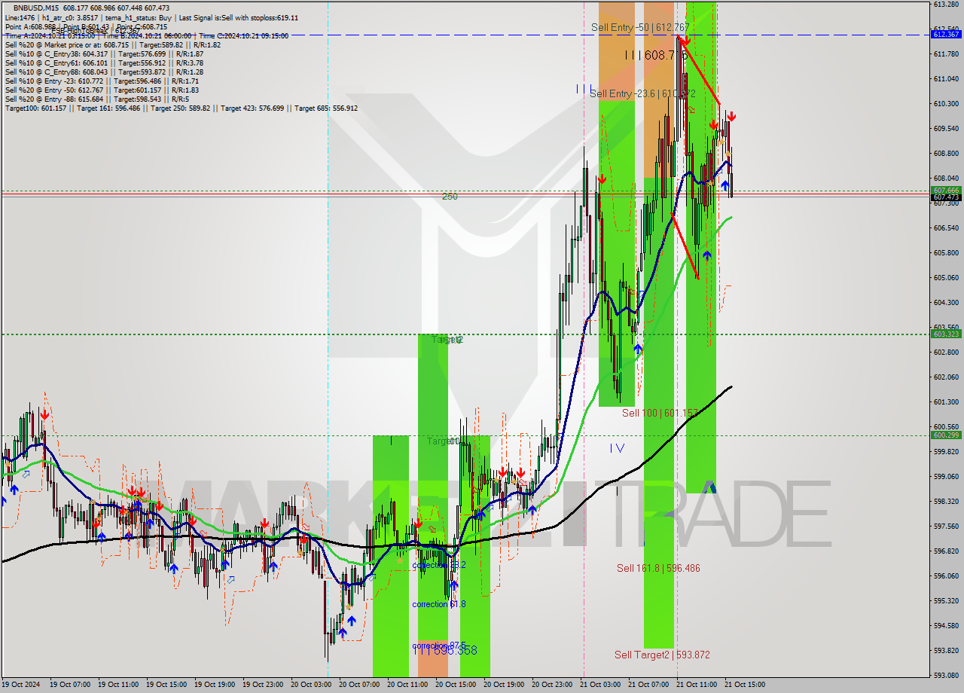Click the '19 Oct 19:00' time axis label
The height and width of the screenshot is (693, 964).
[214, 685]
